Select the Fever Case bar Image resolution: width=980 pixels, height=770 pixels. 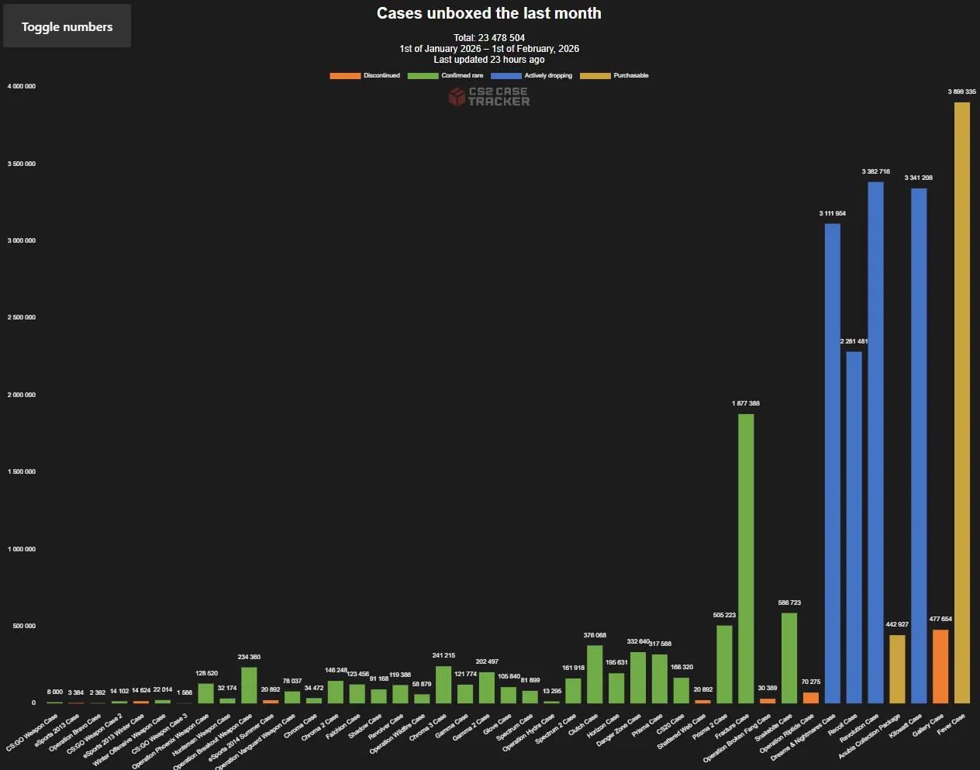(x=961, y=402)
